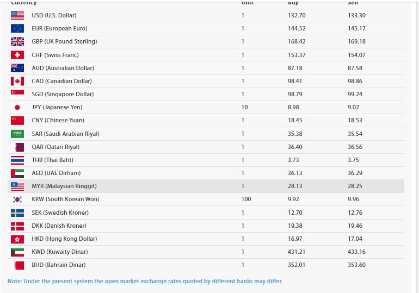Click the Japanese Yen flag icon

tap(17, 108)
